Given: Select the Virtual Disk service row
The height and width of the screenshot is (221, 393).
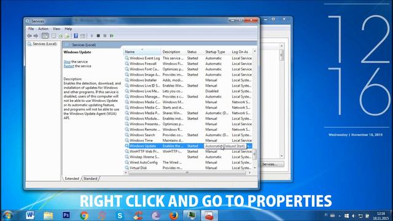Looking at the screenshot, I should [188, 168].
